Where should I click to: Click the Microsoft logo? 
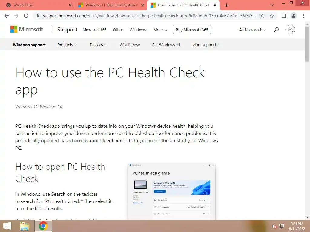coord(27,29)
